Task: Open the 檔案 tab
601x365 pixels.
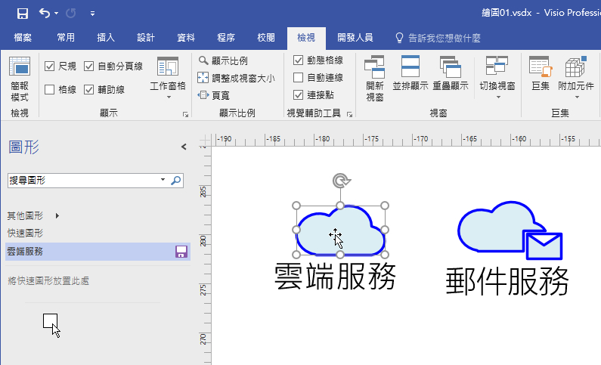Action: point(23,38)
